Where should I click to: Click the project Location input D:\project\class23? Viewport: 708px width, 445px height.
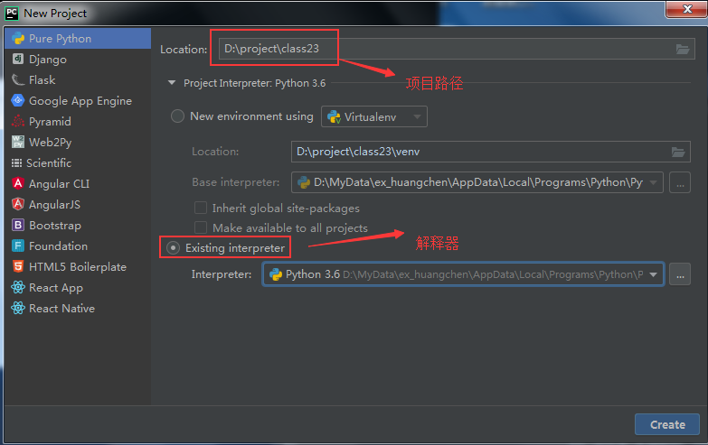pos(457,49)
